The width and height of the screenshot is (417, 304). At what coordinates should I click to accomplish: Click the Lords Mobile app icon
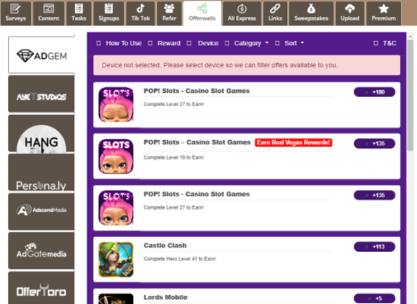click(116, 299)
